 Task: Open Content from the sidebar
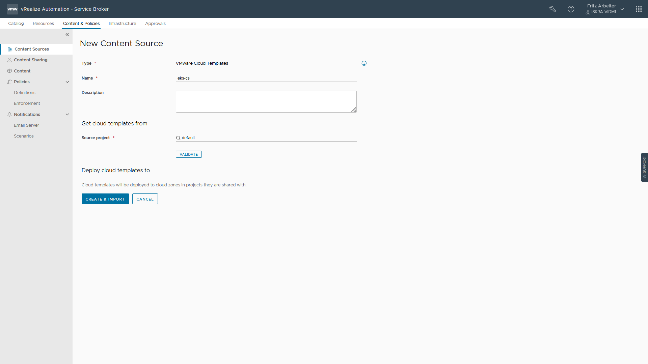click(x=22, y=71)
